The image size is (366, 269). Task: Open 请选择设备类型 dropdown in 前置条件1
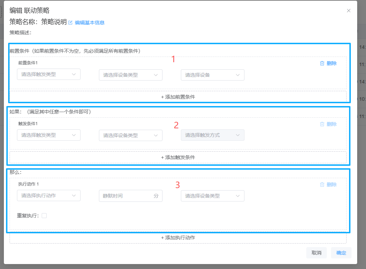click(x=131, y=75)
